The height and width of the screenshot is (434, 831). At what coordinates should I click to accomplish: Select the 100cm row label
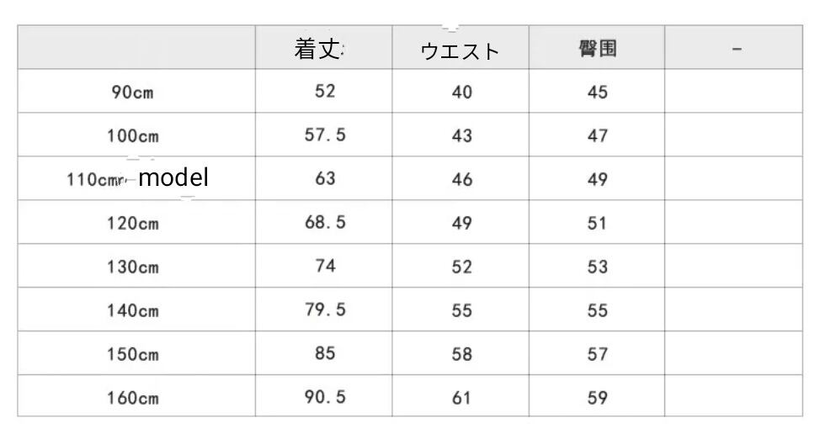(x=132, y=135)
